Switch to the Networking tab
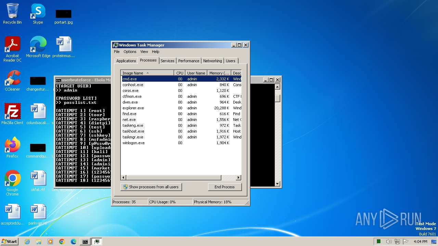438x246 pixels. point(212,61)
